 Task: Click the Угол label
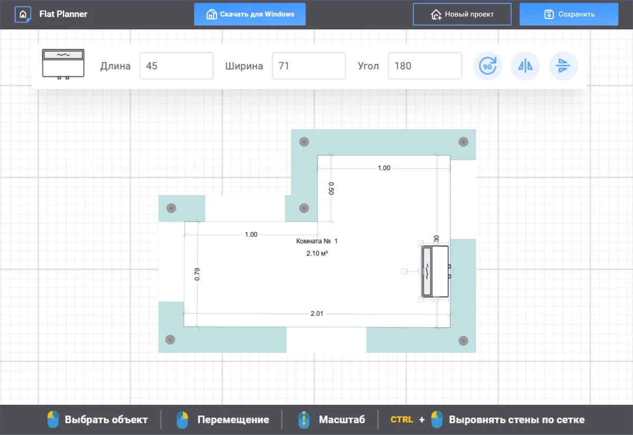coord(369,66)
